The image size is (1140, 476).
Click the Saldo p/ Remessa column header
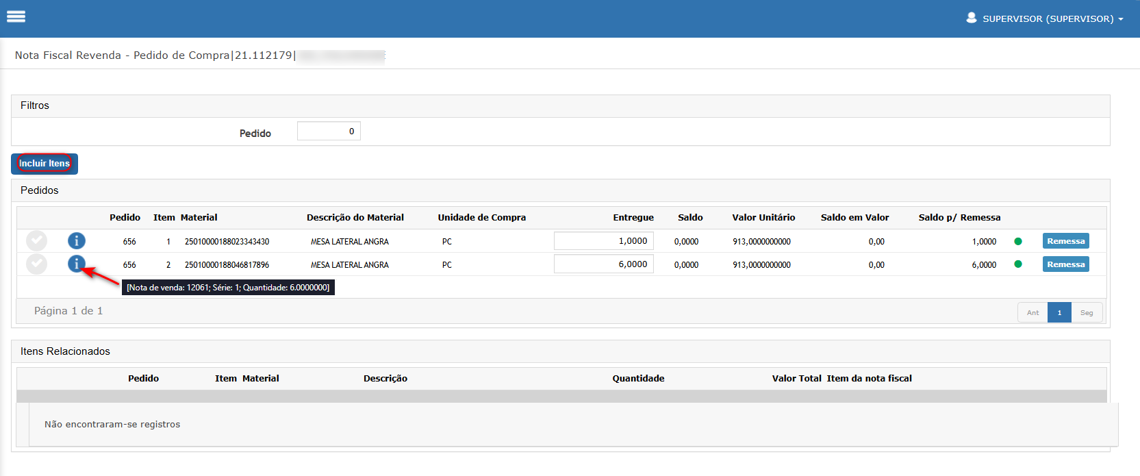(x=959, y=218)
